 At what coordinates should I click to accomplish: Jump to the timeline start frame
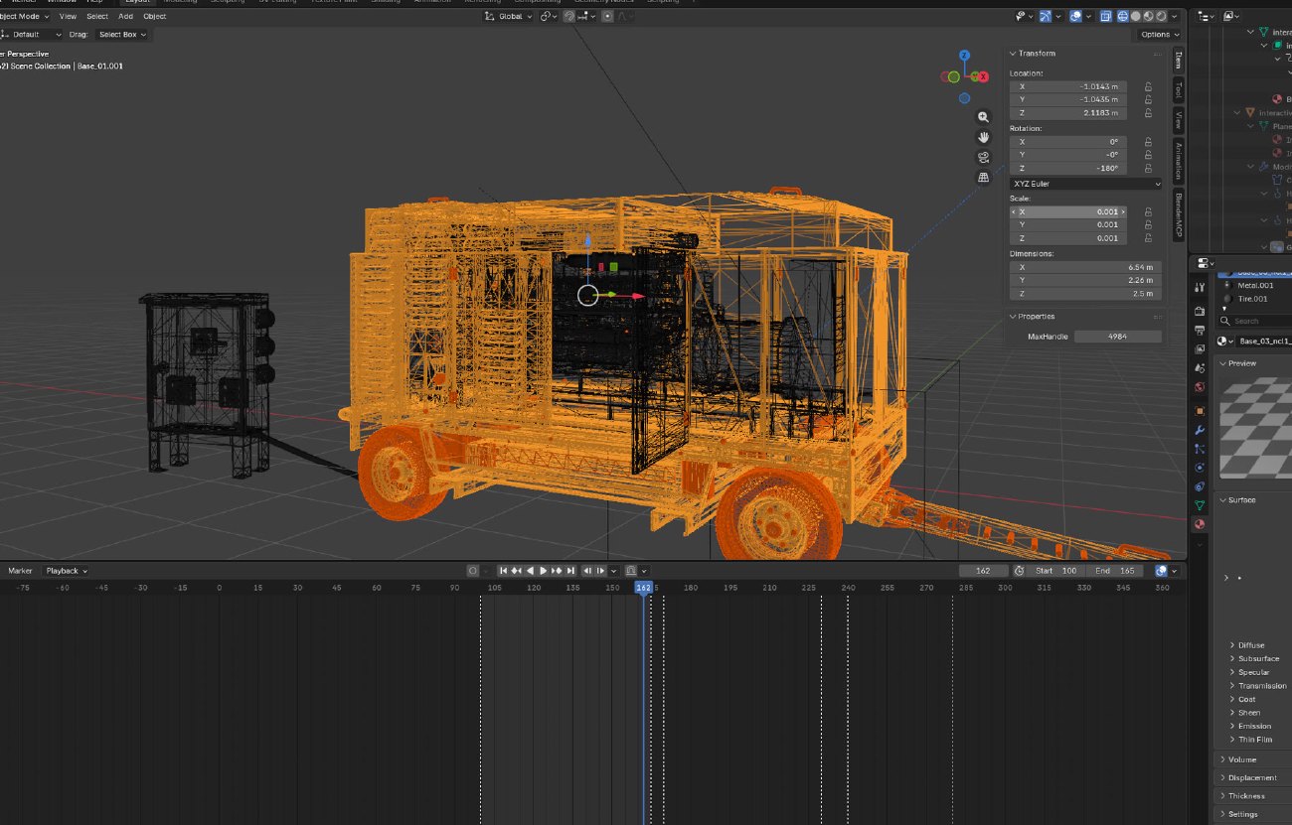(503, 571)
